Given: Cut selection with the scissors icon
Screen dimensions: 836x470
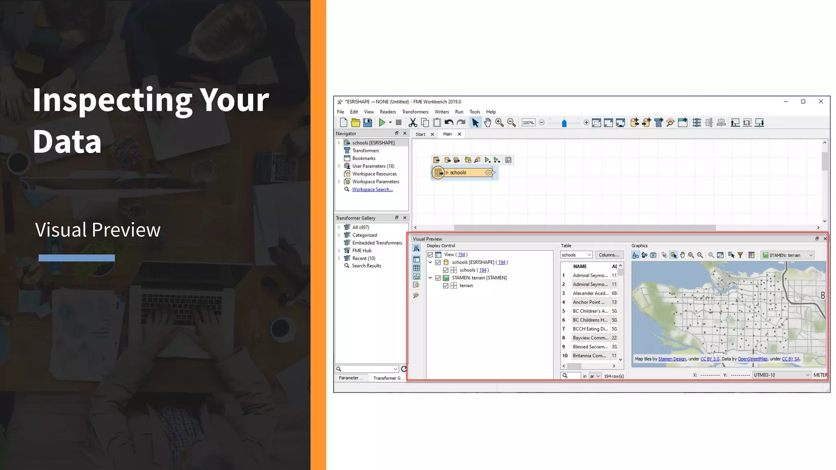Looking at the screenshot, I should (x=413, y=123).
